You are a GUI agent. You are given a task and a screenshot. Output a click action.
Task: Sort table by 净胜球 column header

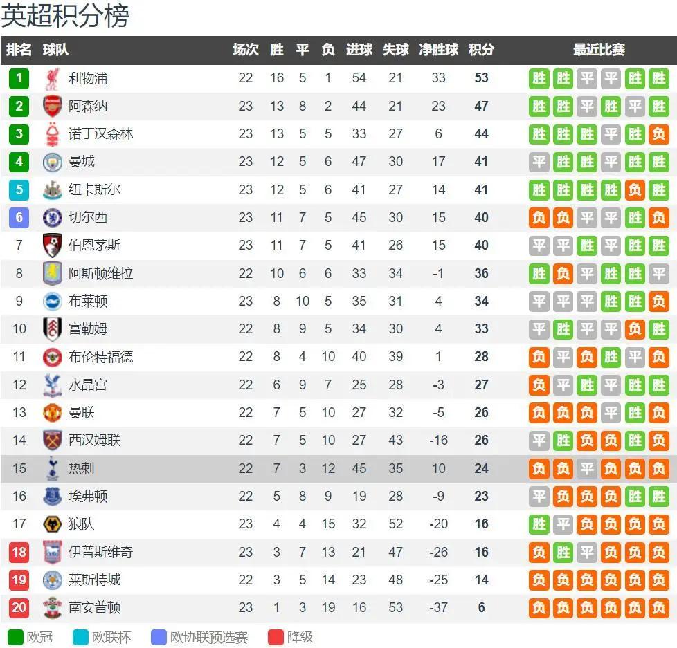point(438,50)
